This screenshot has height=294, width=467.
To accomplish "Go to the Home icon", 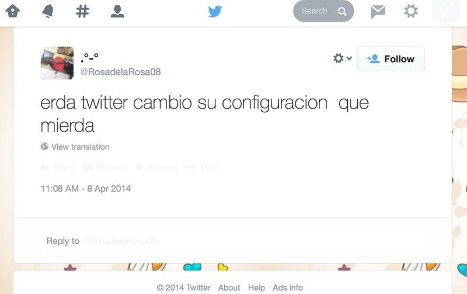I will pyautogui.click(x=13, y=11).
